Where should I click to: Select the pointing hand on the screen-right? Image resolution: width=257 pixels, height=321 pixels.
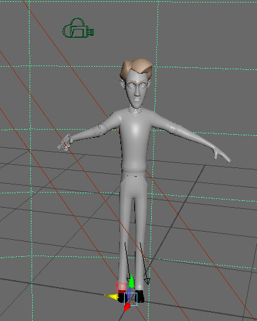pyautogui.click(x=222, y=155)
